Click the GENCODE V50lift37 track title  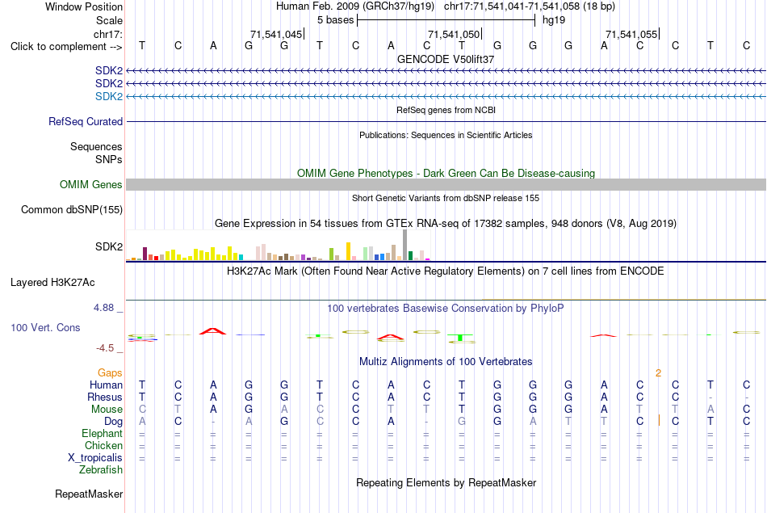point(446,59)
